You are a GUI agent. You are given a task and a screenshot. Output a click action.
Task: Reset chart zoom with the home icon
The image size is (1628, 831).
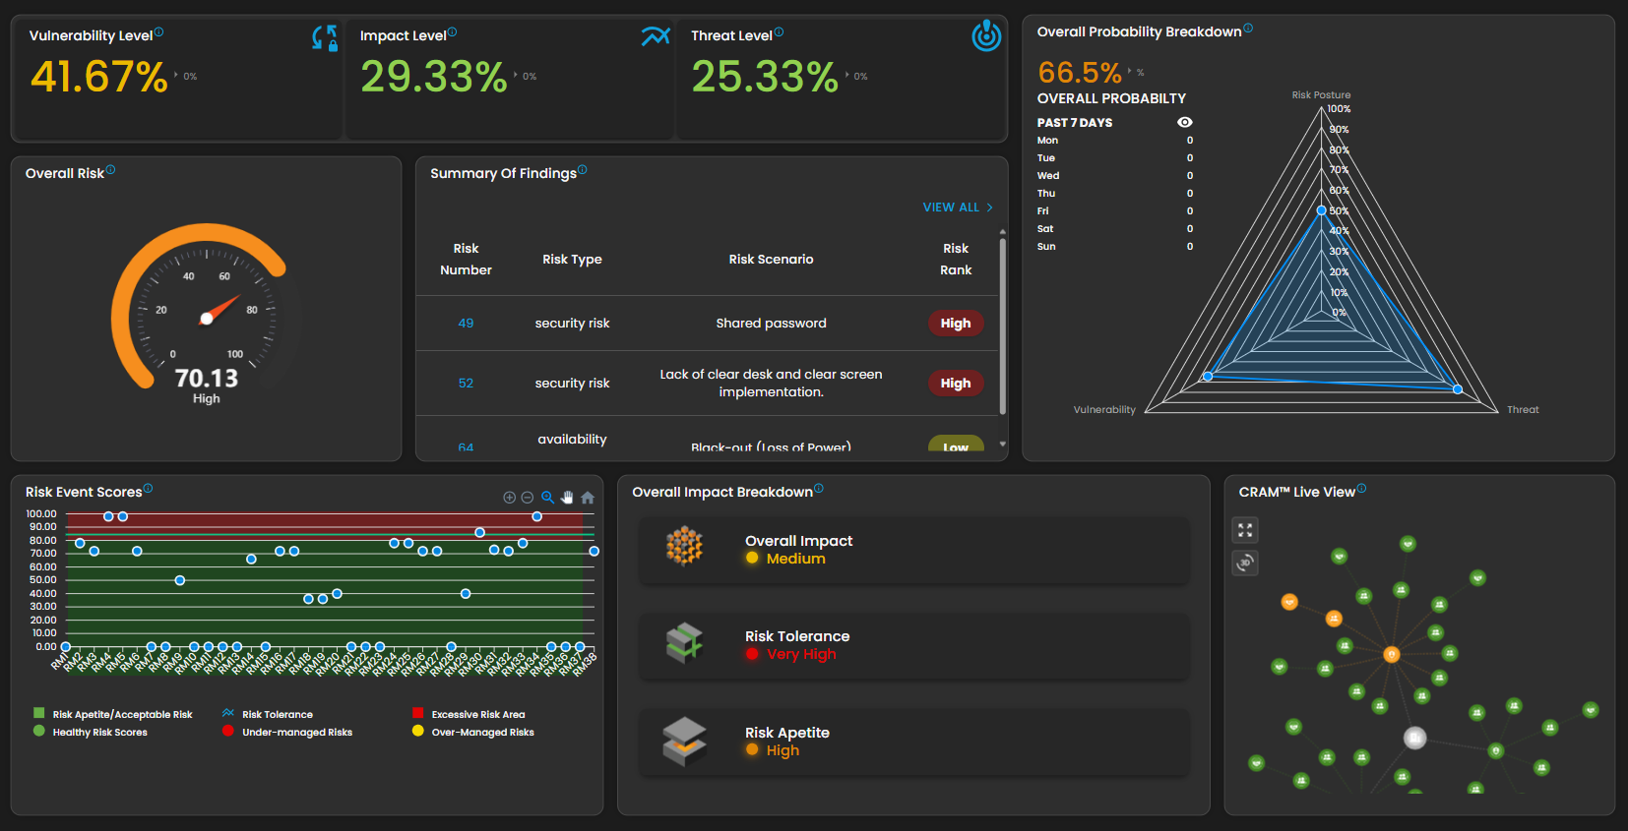[588, 498]
